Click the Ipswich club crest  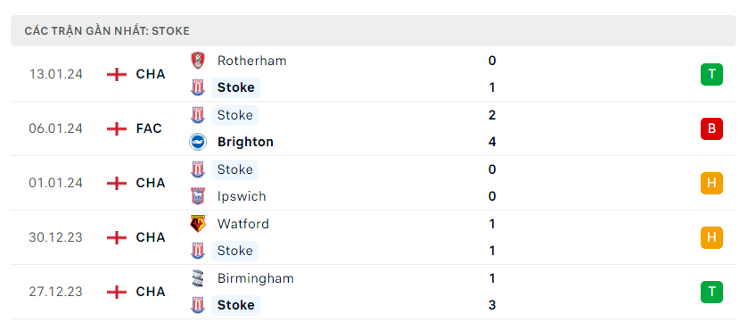pos(198,196)
